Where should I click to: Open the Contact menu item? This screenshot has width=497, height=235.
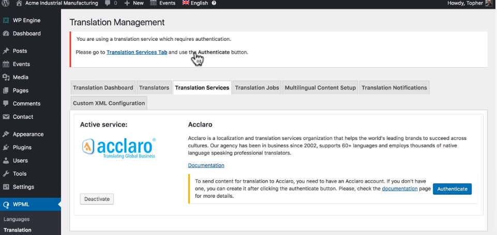(23, 117)
